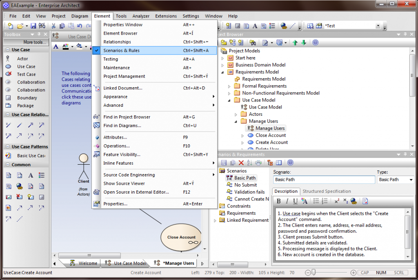
Task: Click the Scenario name input field
Action: tap(324, 180)
